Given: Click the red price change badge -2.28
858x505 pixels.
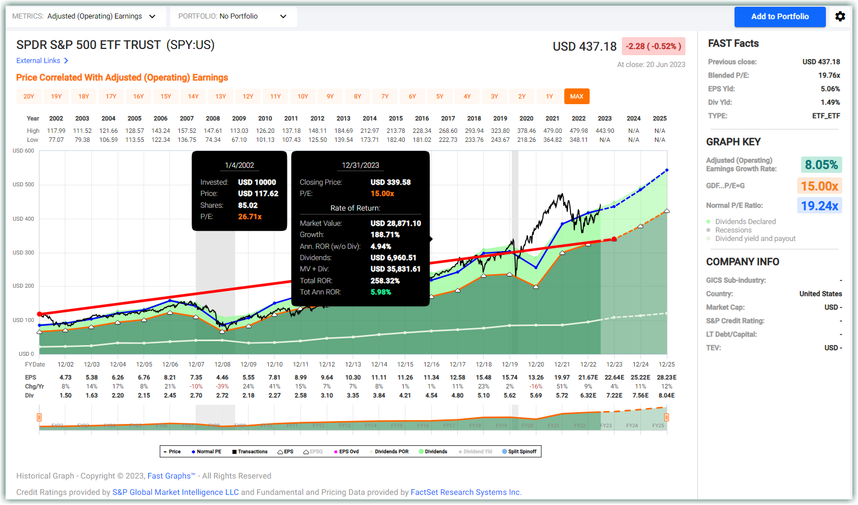Looking at the screenshot, I should coord(653,46).
